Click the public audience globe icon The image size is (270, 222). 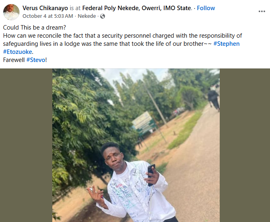click(x=102, y=16)
